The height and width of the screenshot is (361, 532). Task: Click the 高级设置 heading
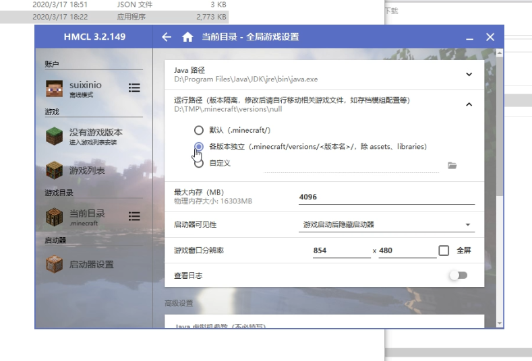[179, 303]
